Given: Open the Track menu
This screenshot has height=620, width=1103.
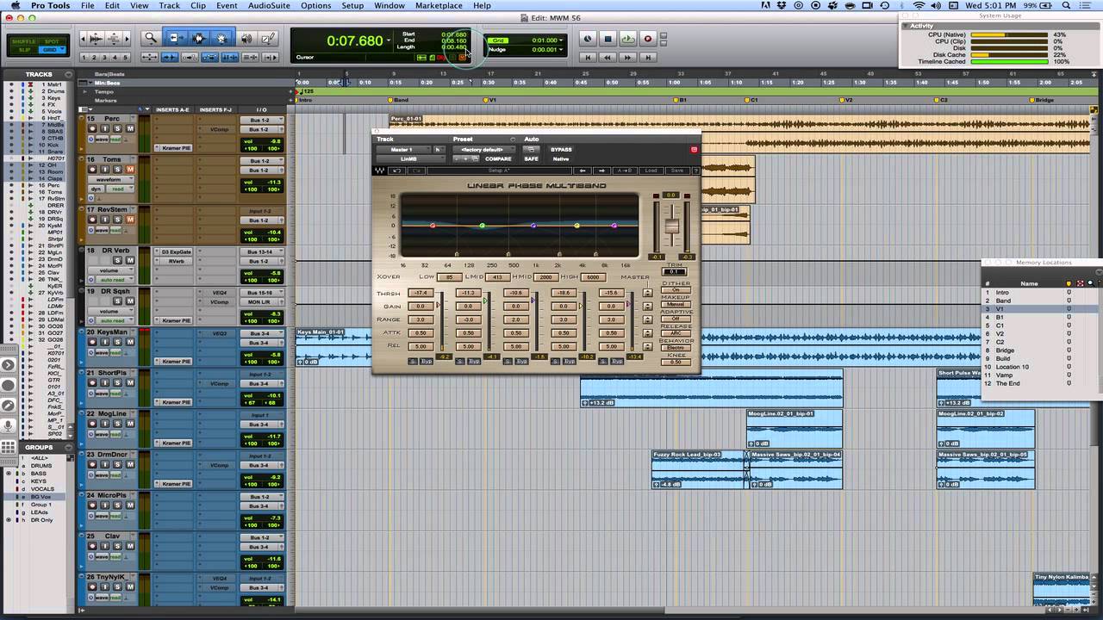Looking at the screenshot, I should coord(169,5).
